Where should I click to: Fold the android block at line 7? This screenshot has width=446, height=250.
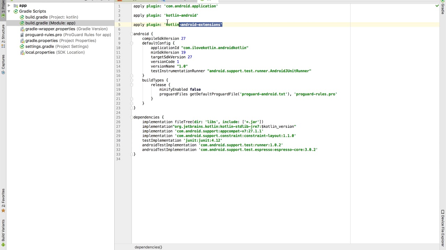pos(132,34)
